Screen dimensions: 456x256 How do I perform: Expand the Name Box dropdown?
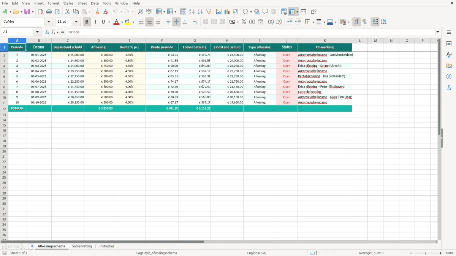pyautogui.click(x=37, y=32)
